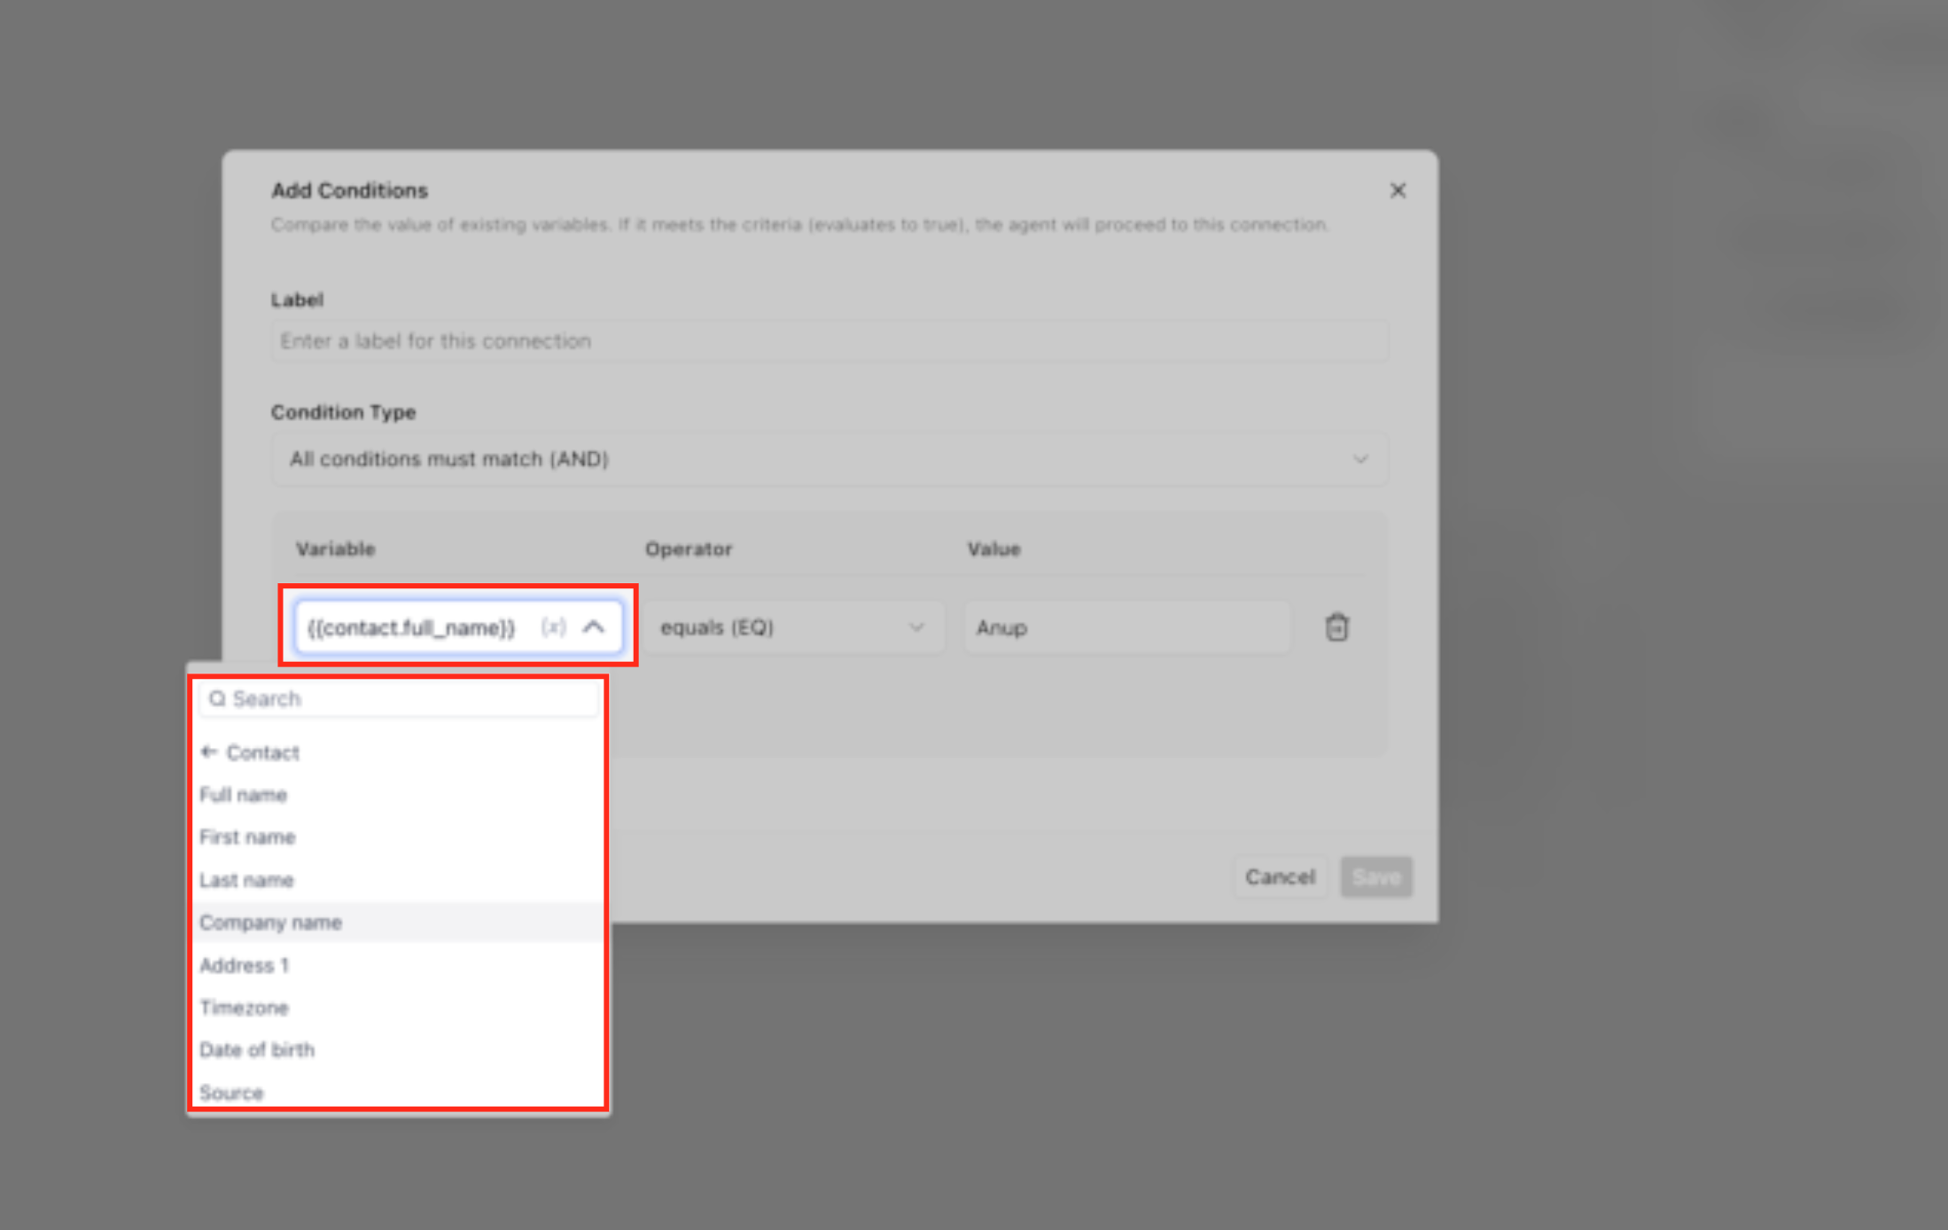1948x1230 pixels.
Task: Select Address 1 field
Action: click(x=244, y=965)
